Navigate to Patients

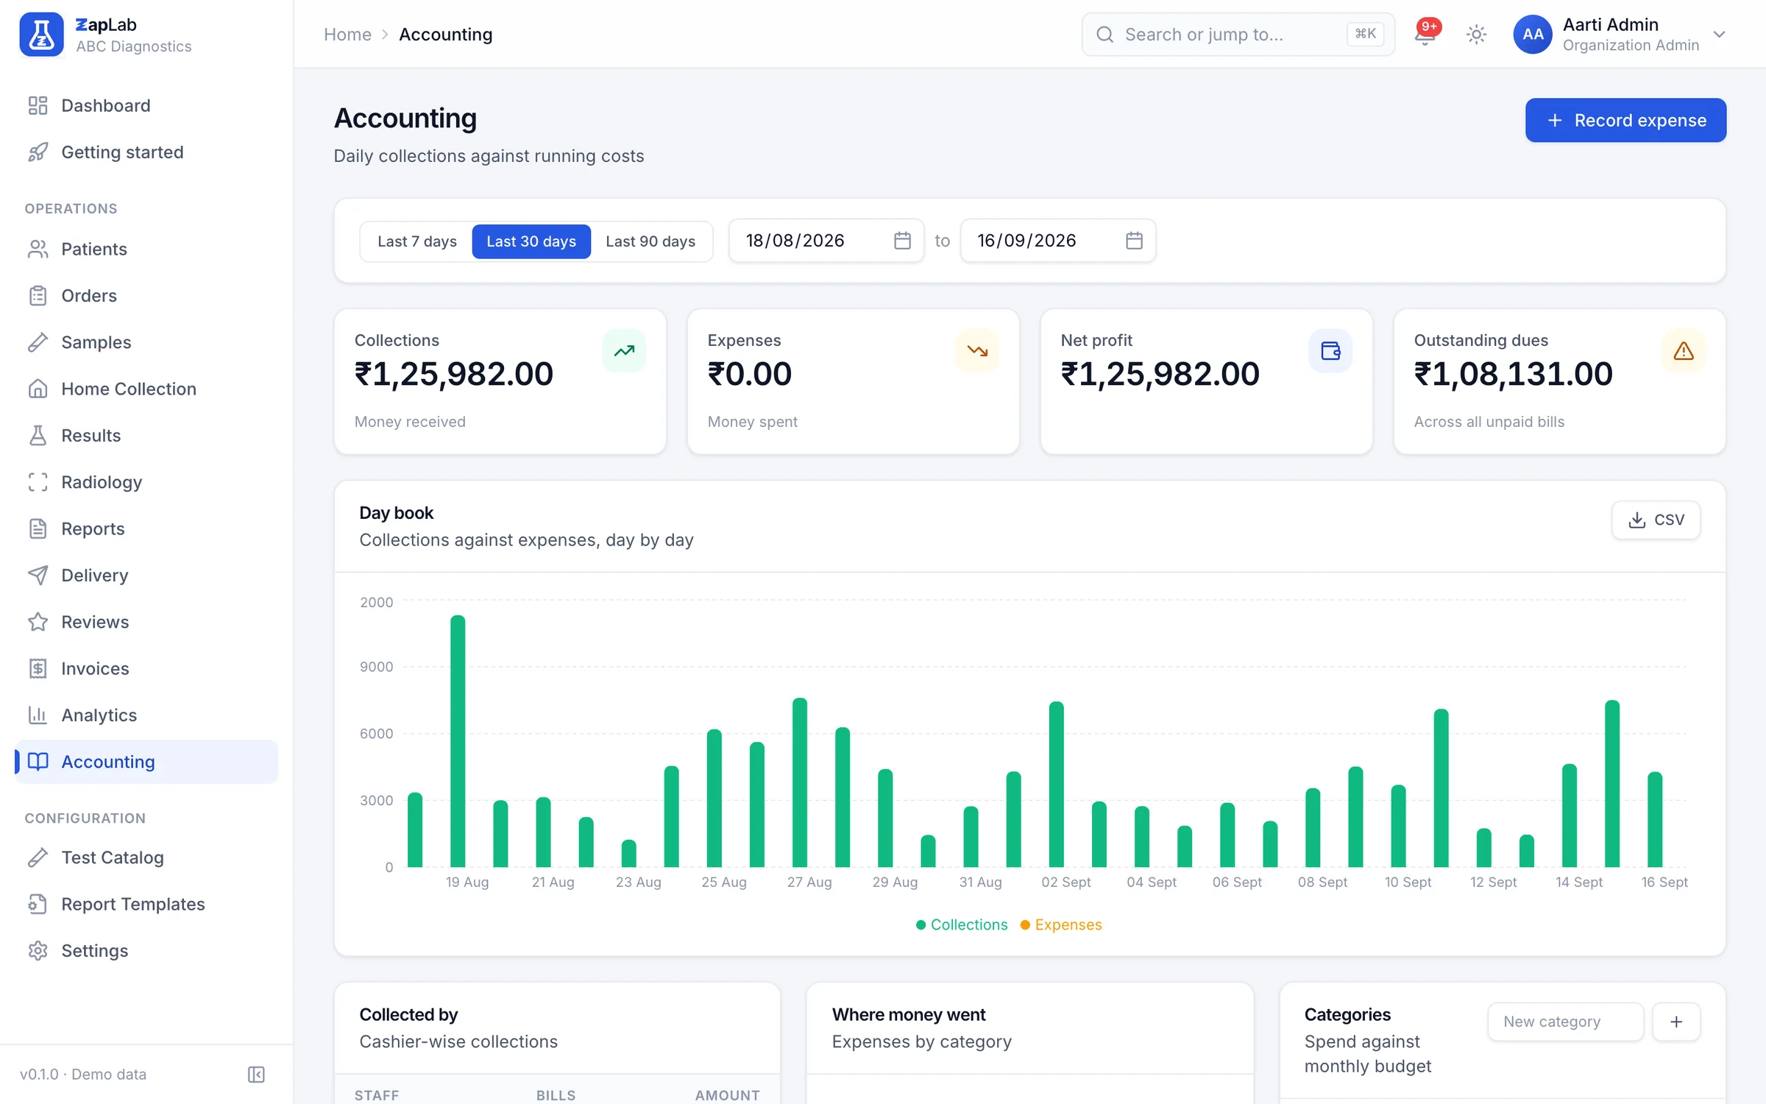click(146, 249)
